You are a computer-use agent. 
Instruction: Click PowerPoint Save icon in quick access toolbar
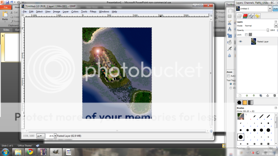pos(7,2)
